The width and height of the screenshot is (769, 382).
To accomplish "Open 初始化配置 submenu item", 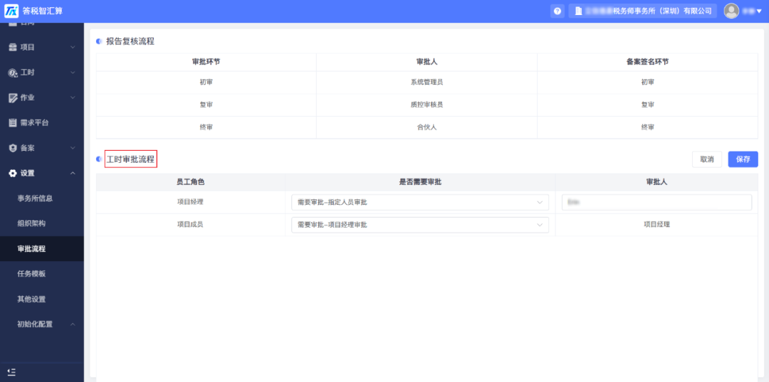I will point(35,324).
